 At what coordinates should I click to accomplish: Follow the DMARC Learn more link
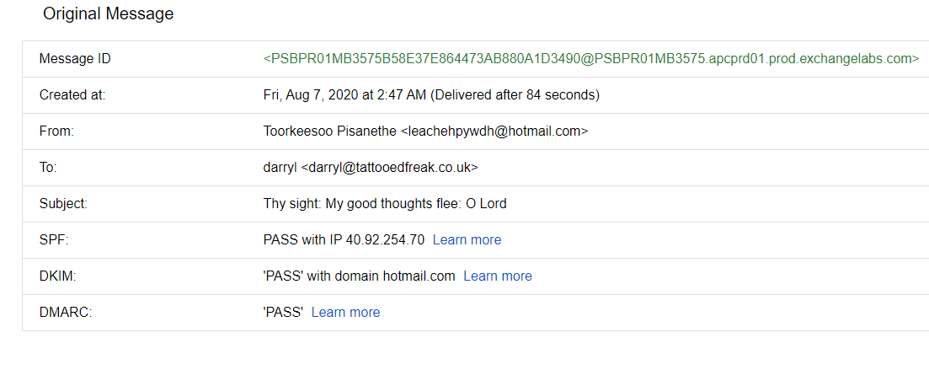[345, 313]
